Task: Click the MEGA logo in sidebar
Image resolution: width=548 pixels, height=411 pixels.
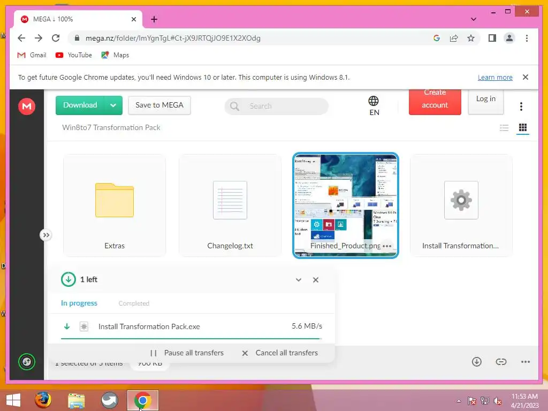Action: (27, 106)
